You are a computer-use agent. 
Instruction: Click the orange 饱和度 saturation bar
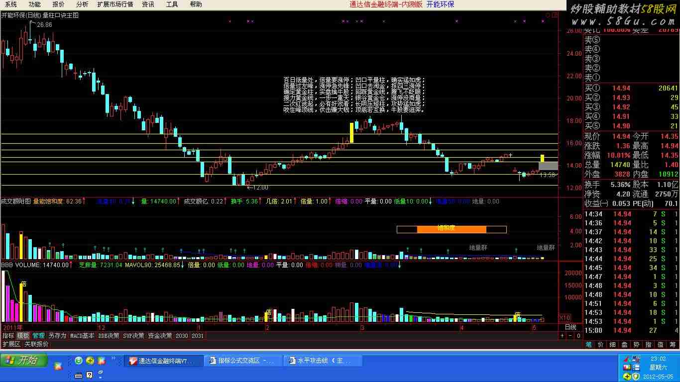point(451,229)
